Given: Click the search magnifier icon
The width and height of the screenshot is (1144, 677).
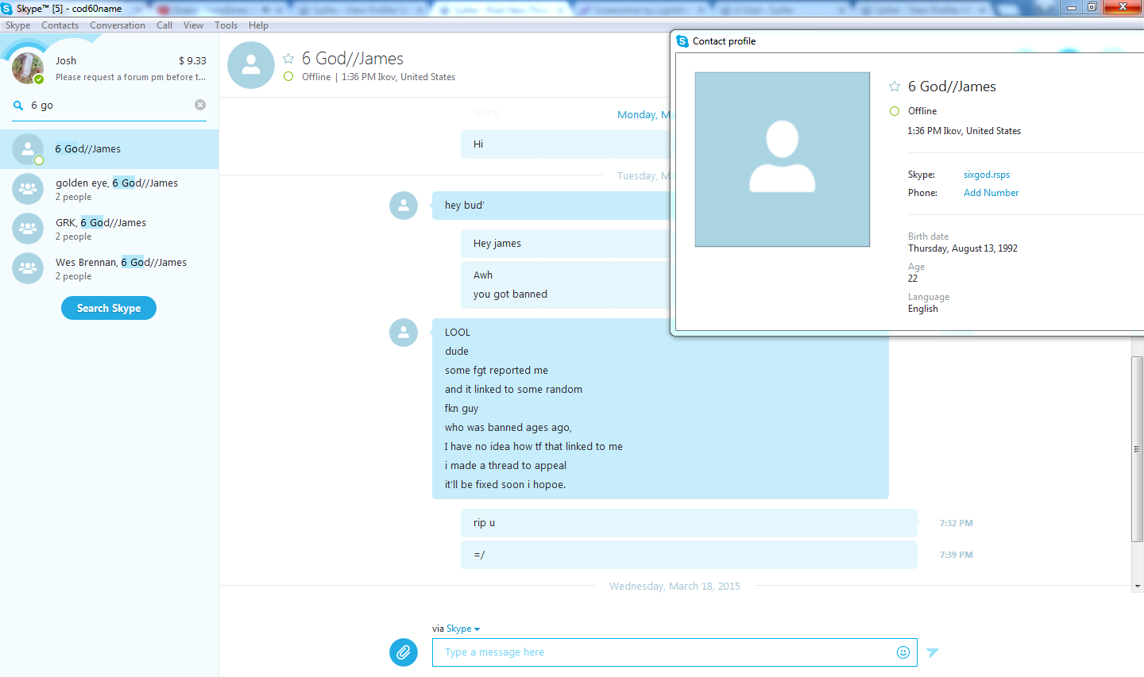Looking at the screenshot, I should [x=18, y=105].
